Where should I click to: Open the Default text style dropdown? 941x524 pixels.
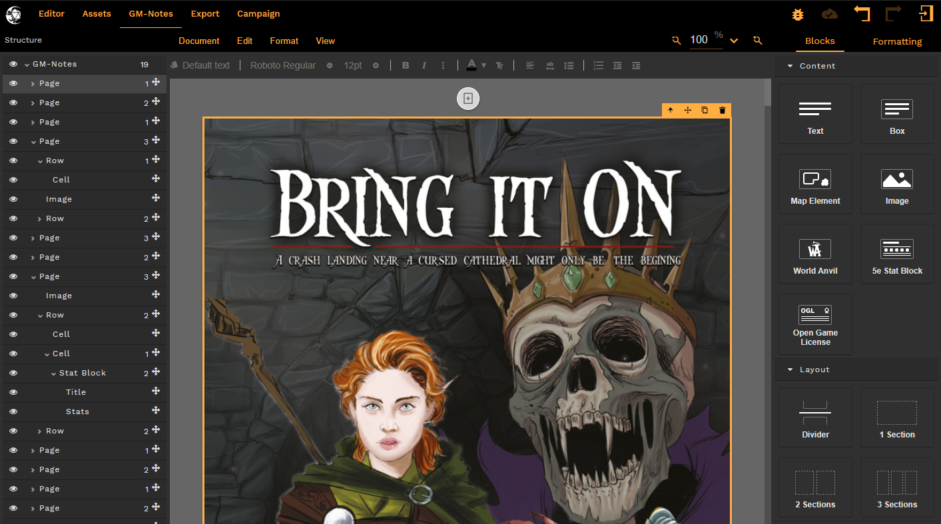point(200,65)
